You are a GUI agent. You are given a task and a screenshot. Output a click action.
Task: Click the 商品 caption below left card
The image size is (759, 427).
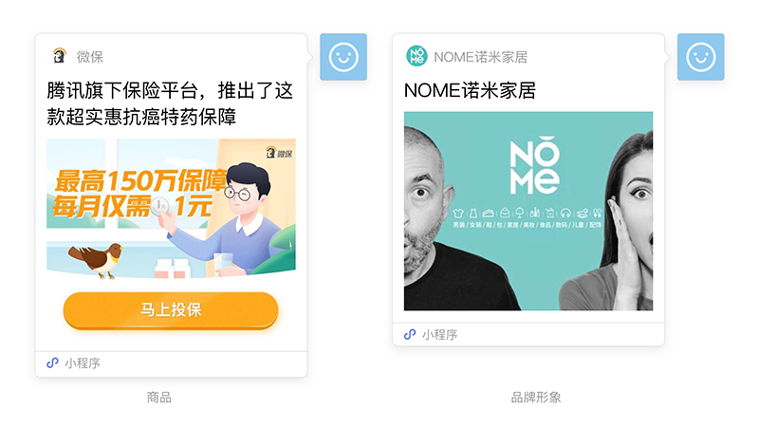[x=159, y=398]
